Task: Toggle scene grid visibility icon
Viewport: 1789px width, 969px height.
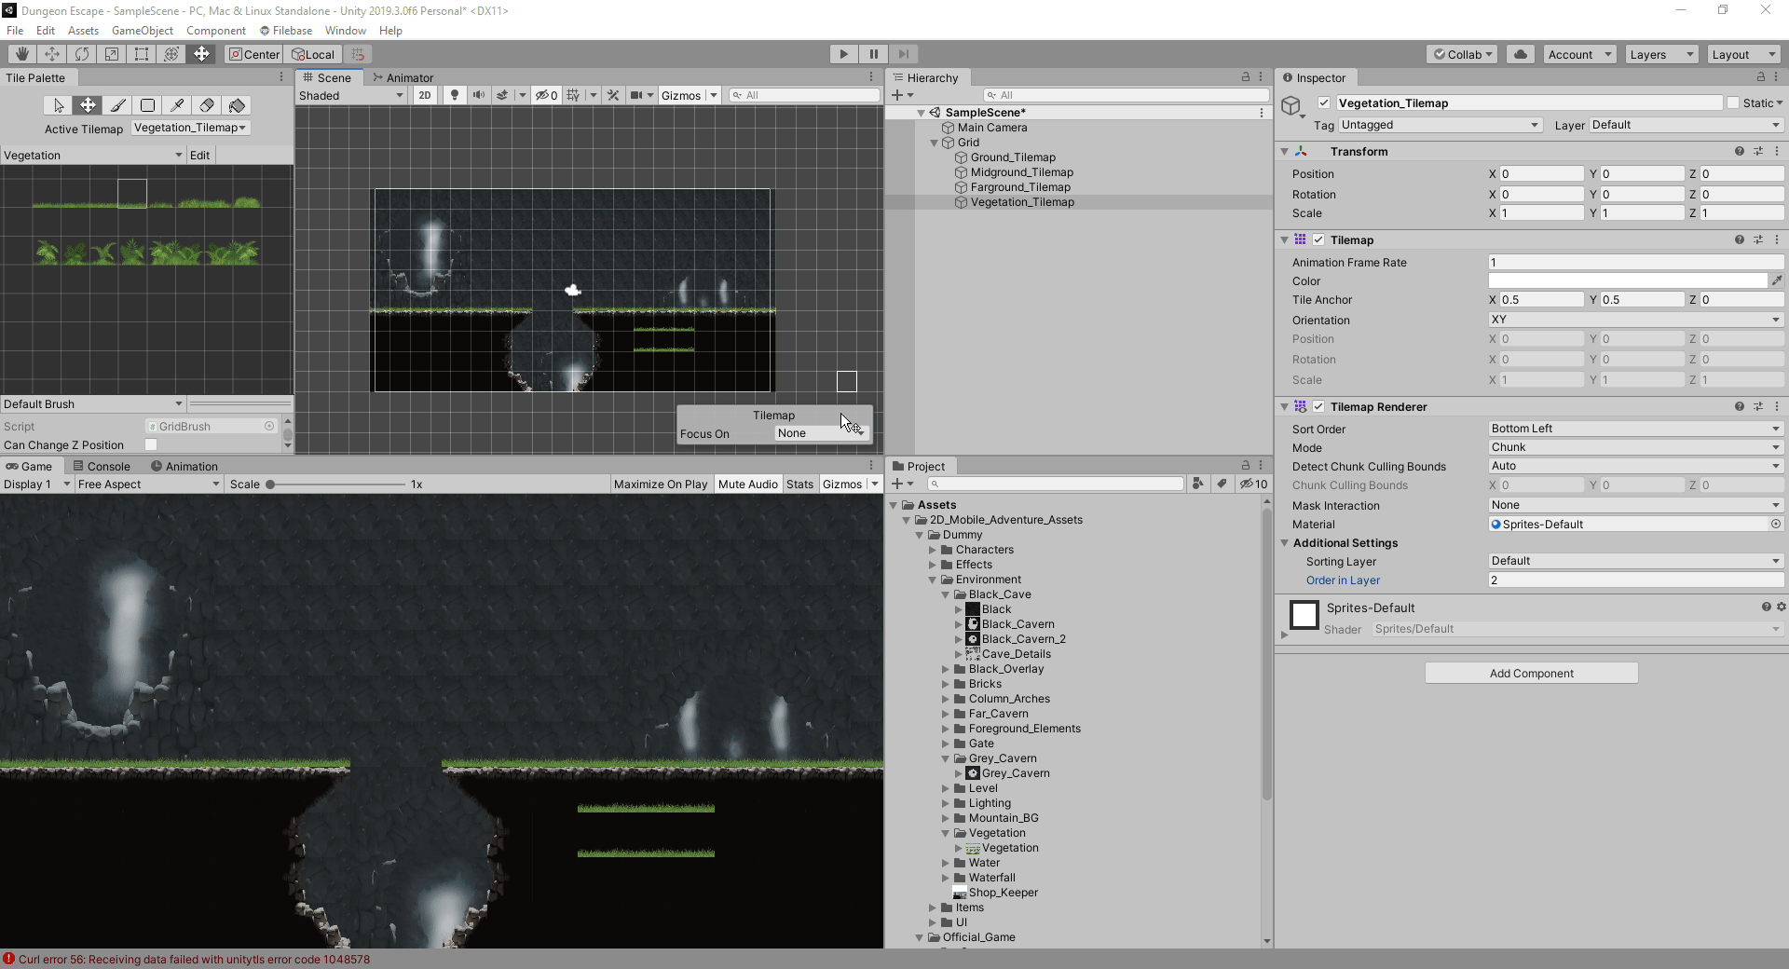Action: pos(574,95)
